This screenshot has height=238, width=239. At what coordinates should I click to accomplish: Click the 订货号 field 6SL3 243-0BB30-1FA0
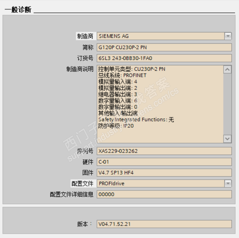164,58
